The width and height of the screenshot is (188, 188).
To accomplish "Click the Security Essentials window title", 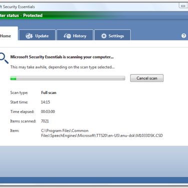I will tap(17, 7).
